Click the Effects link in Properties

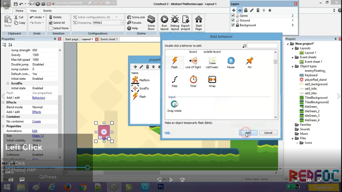coord(37,112)
